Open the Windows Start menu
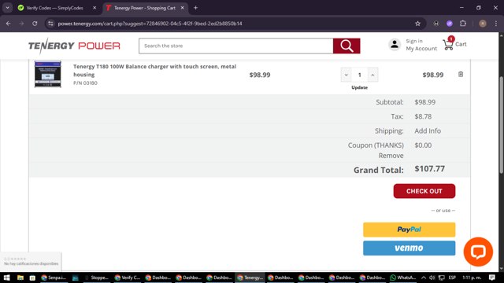The image size is (504, 283). tap(6, 277)
